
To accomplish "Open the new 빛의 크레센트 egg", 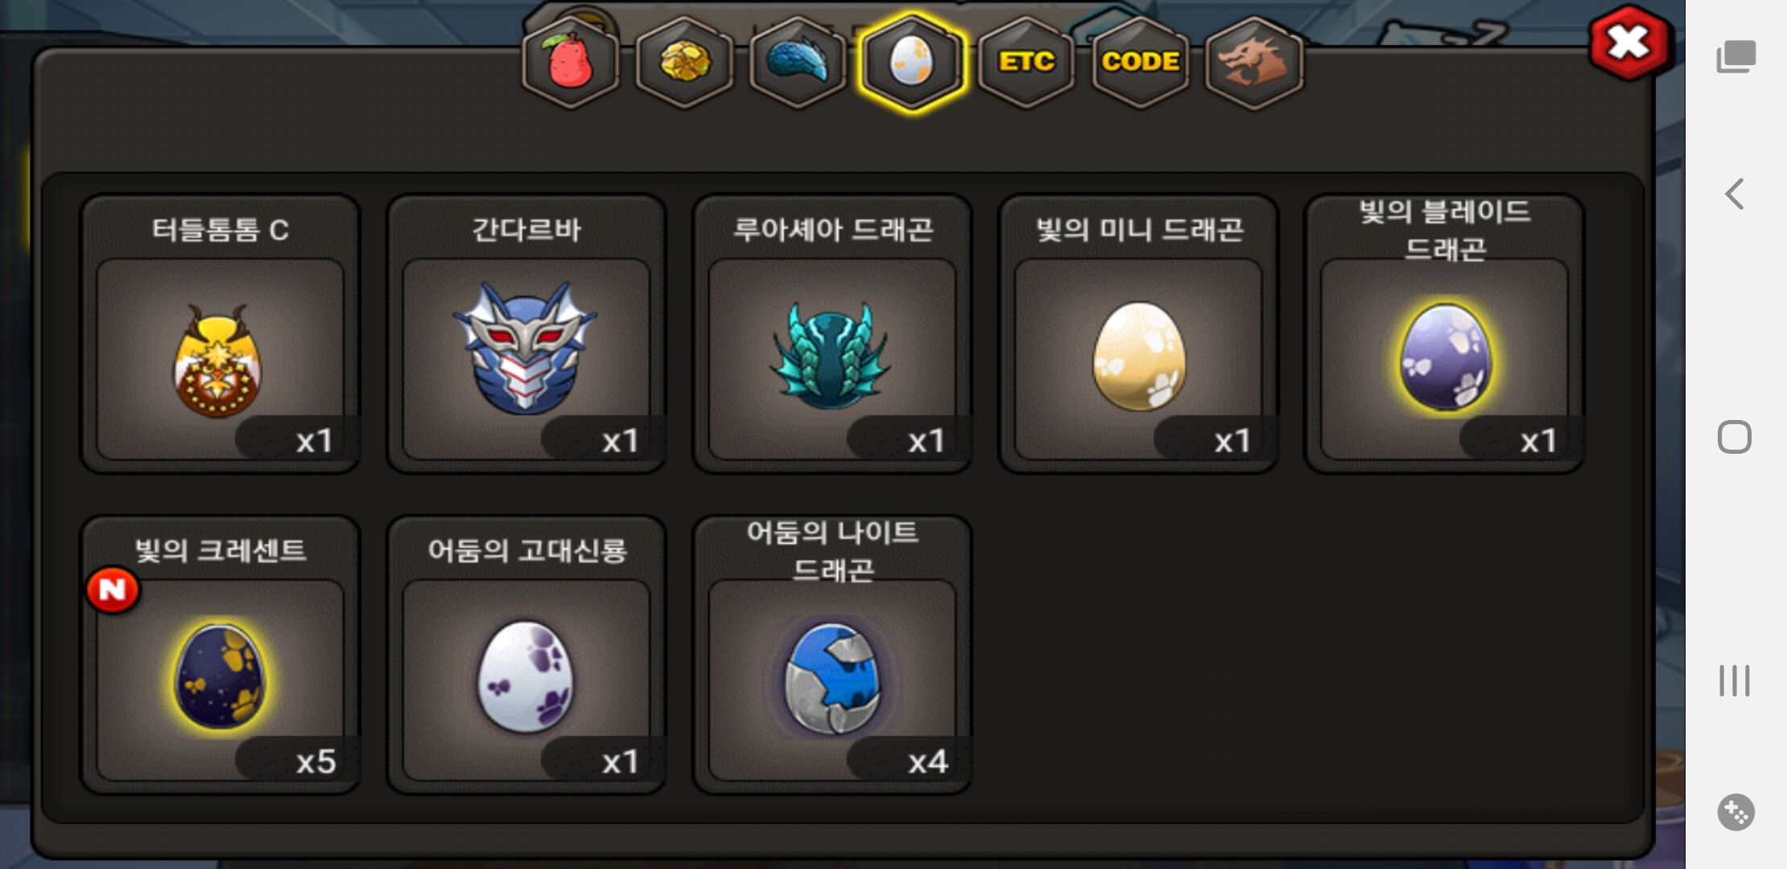I will click(221, 655).
